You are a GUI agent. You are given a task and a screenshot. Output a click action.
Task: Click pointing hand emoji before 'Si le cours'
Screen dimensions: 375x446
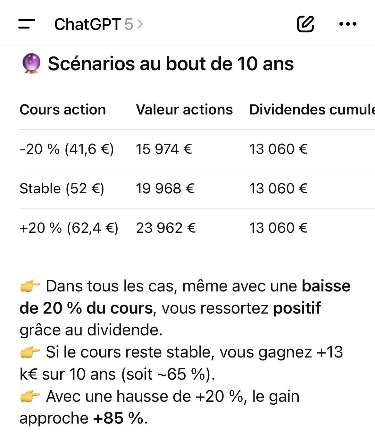30,352
